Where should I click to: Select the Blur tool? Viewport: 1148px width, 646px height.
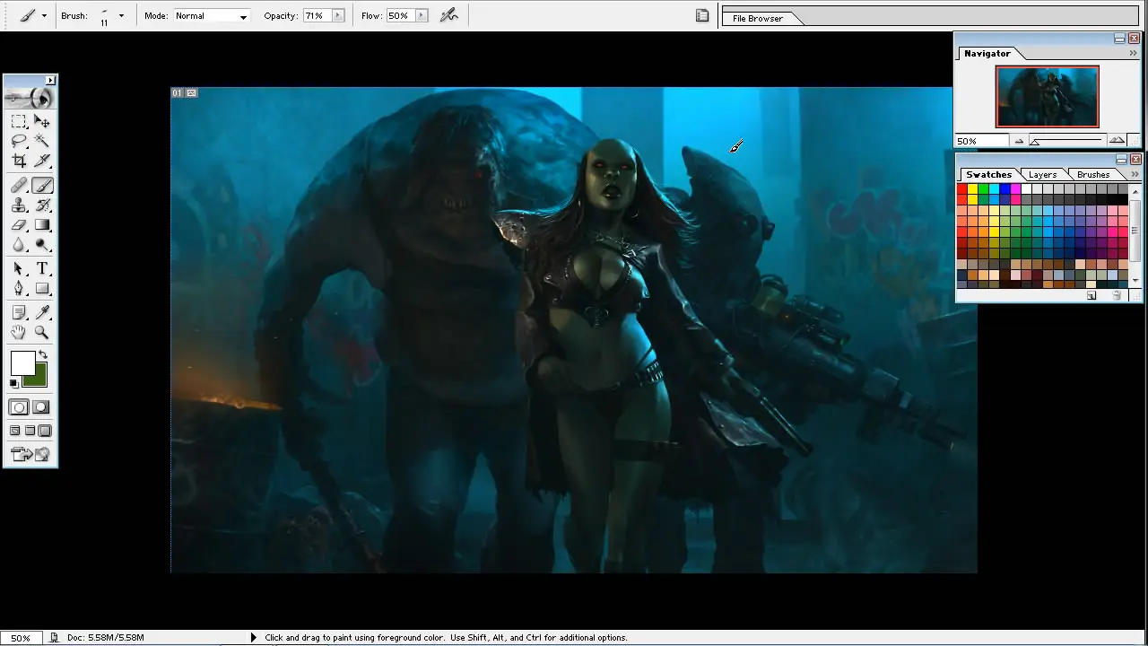(x=19, y=245)
